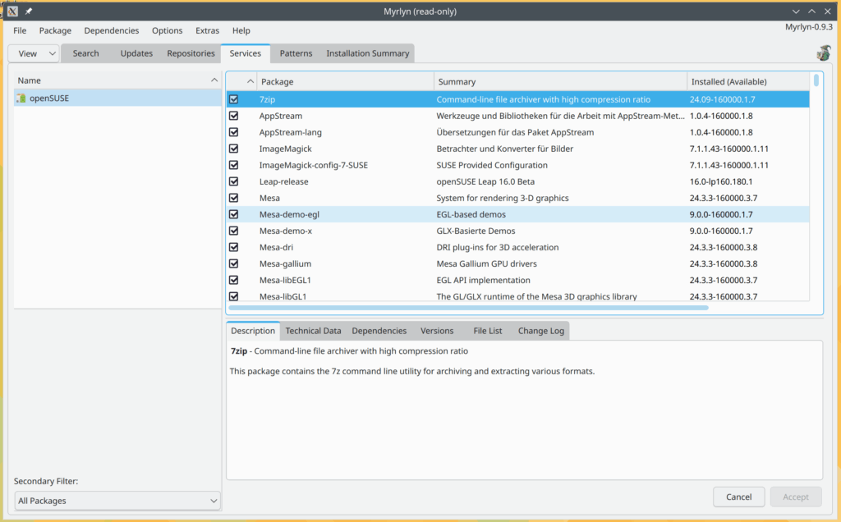Click the X11 application icon in title bar
Image resolution: width=841 pixels, height=522 pixels.
click(12, 11)
